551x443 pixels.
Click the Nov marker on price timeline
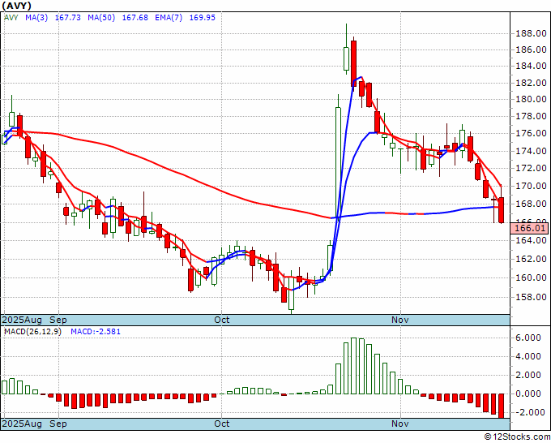pos(401,320)
